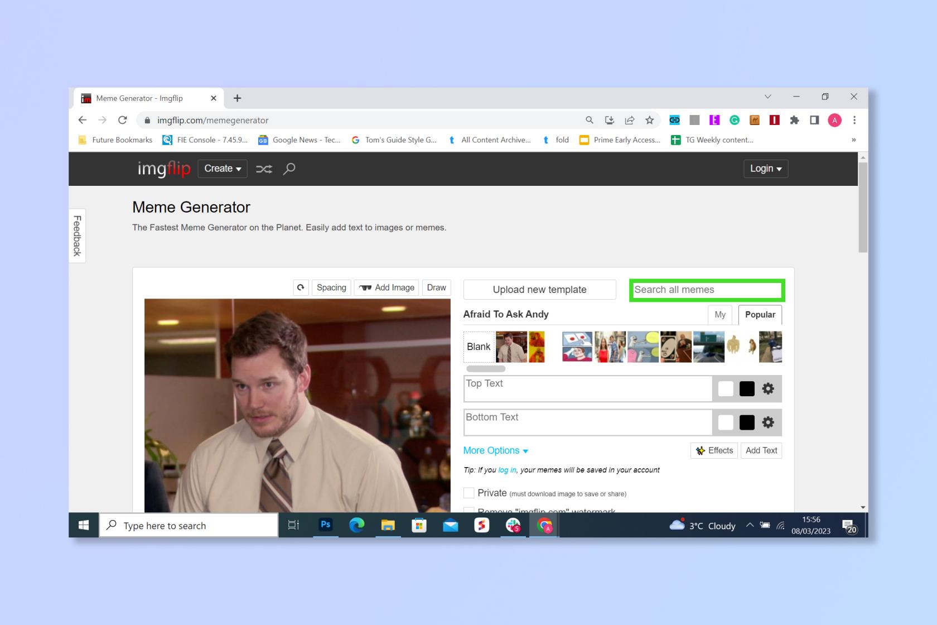Choose the black outline color swatch for Bottom Text
Screen dimensions: 937x625
(x=747, y=422)
